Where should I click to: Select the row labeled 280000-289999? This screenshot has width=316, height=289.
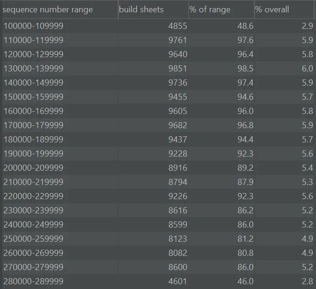tap(158, 281)
